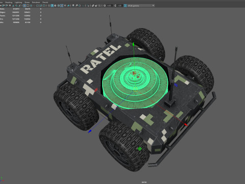Click the red X-axis move arrow

click(186, 125)
